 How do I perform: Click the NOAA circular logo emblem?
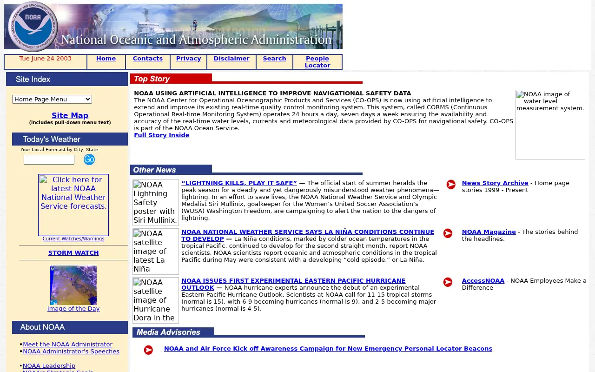pyautogui.click(x=33, y=26)
